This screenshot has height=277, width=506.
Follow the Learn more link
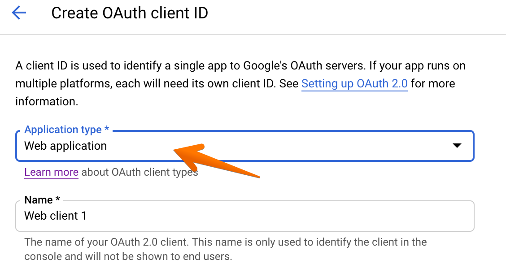point(51,172)
